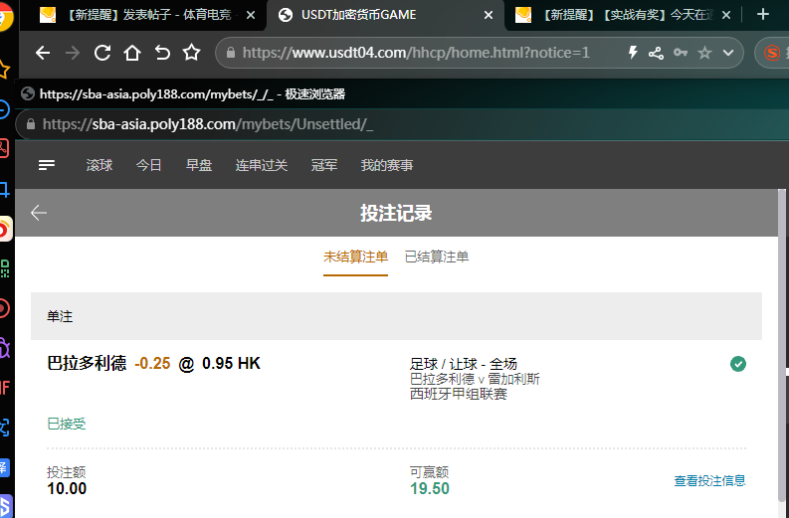Select 连串过关 in the navigation bar
Image resolution: width=789 pixels, height=518 pixels.
coord(261,165)
